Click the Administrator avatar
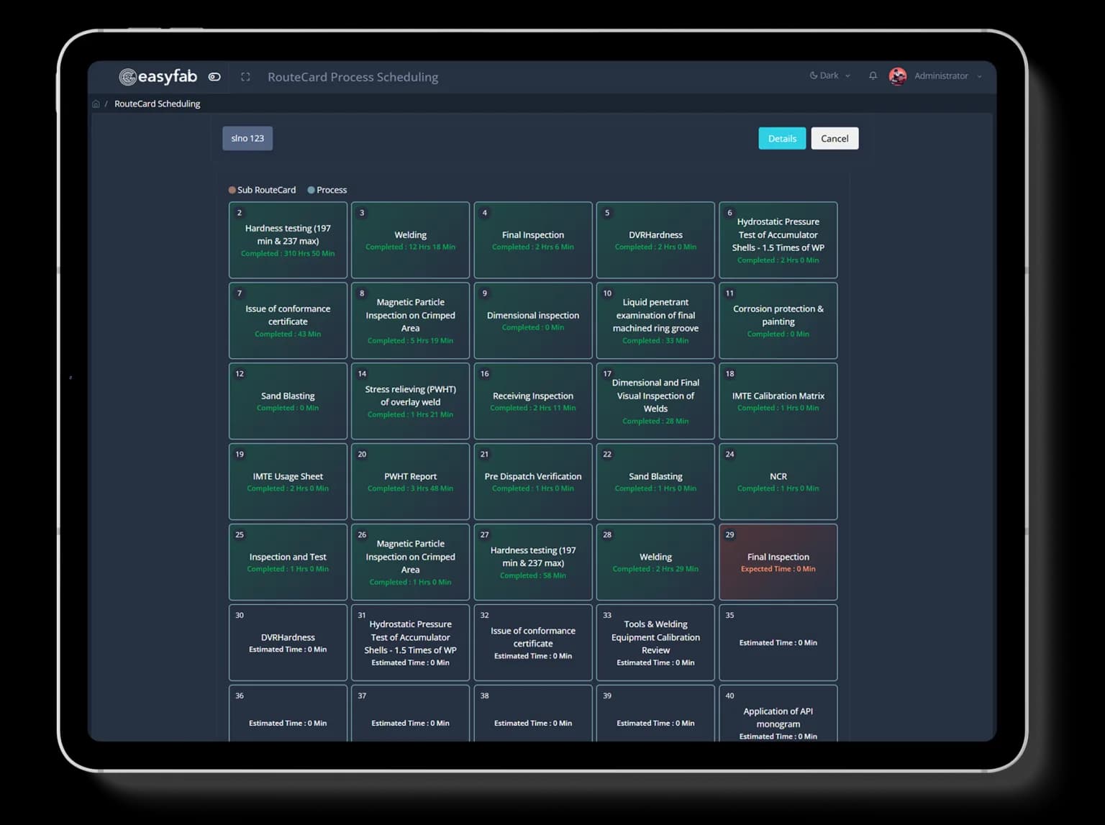Screen dimensions: 1105x825 click(x=898, y=76)
